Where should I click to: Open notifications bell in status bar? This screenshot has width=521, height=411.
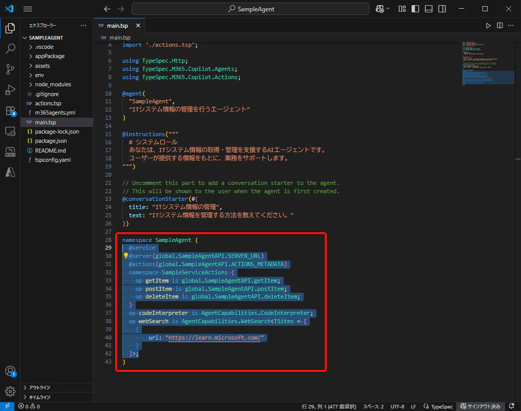[511, 406]
